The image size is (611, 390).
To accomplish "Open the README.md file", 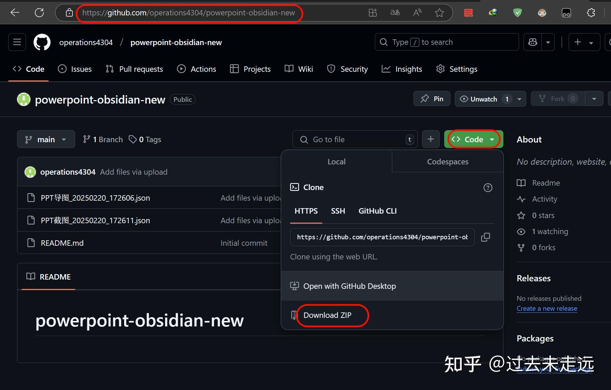I will pos(62,243).
